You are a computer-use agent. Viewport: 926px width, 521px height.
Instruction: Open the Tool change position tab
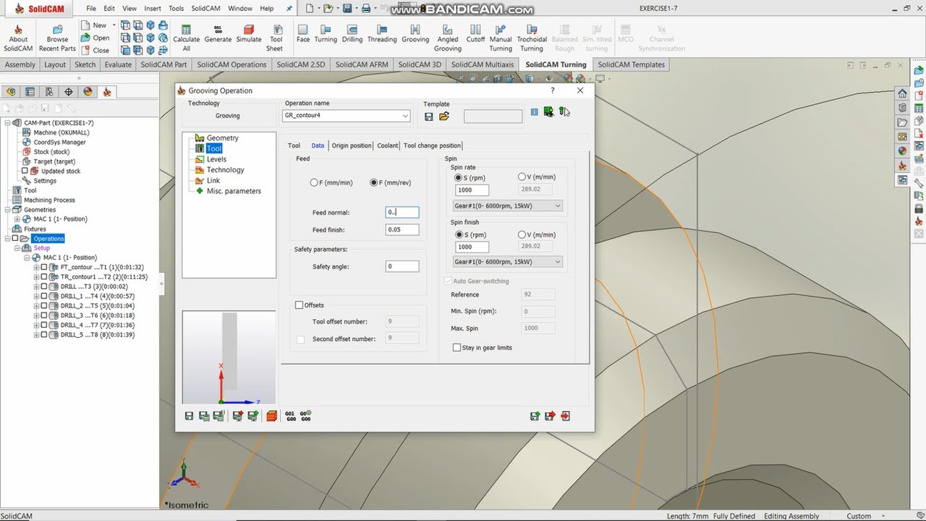coord(432,145)
